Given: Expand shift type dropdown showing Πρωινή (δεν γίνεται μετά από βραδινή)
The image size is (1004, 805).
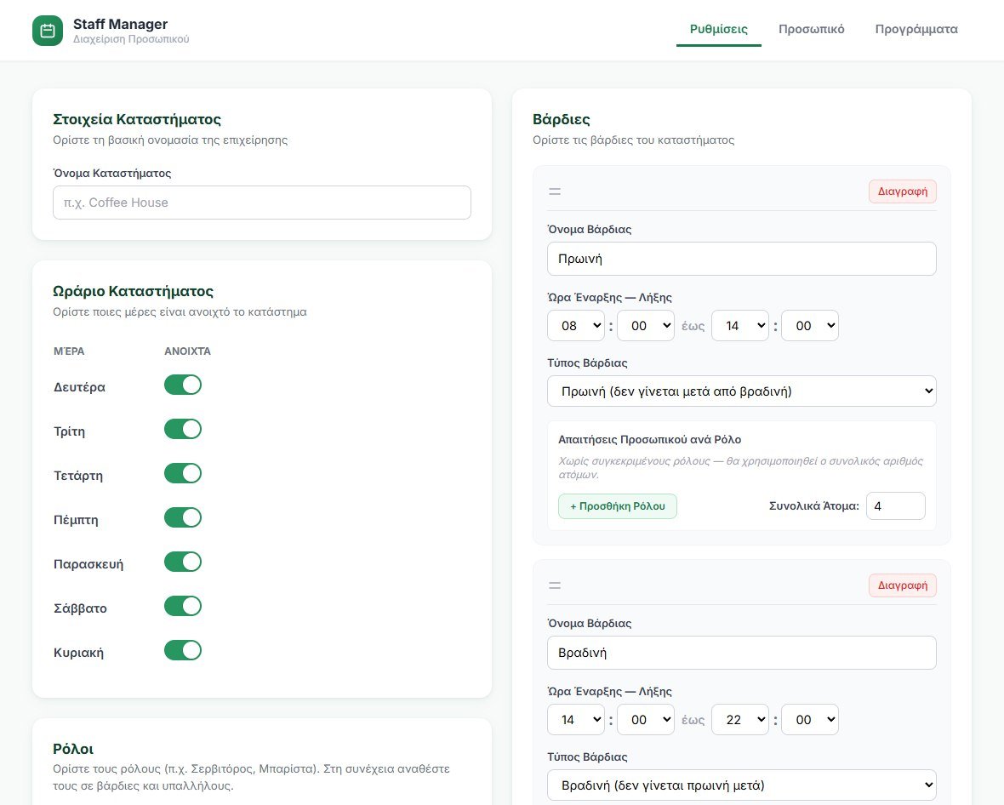Looking at the screenshot, I should pos(741,391).
